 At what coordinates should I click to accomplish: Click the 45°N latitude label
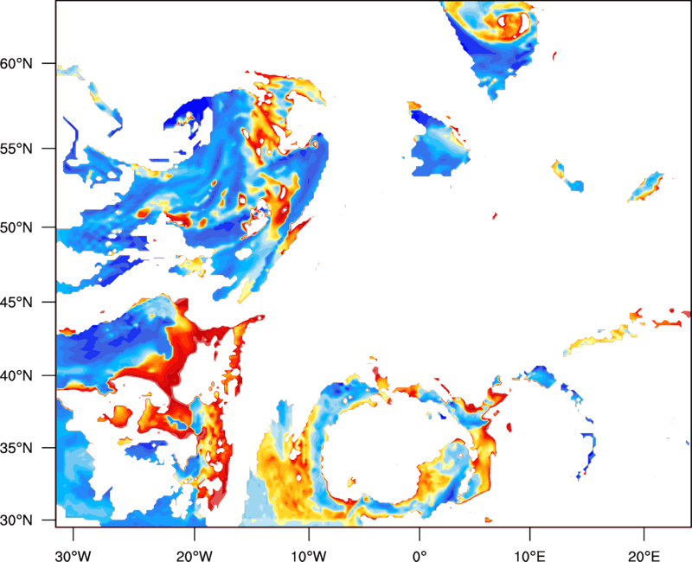(16, 302)
